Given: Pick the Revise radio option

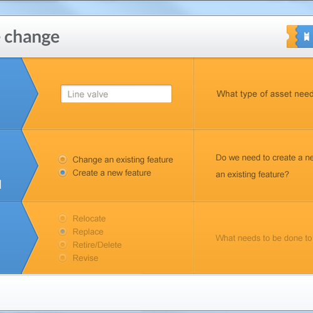Looking at the screenshot, I should pyautogui.click(x=63, y=258).
